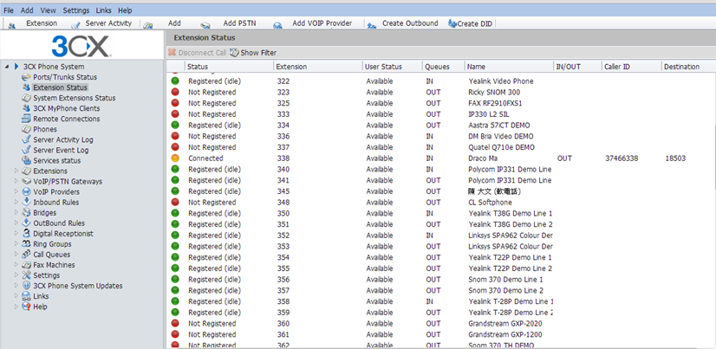Select the CL Softphone name cell
Viewport: 716px width, 349px height.
point(490,203)
